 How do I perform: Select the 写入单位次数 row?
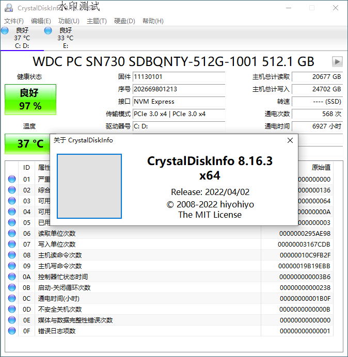(169, 245)
